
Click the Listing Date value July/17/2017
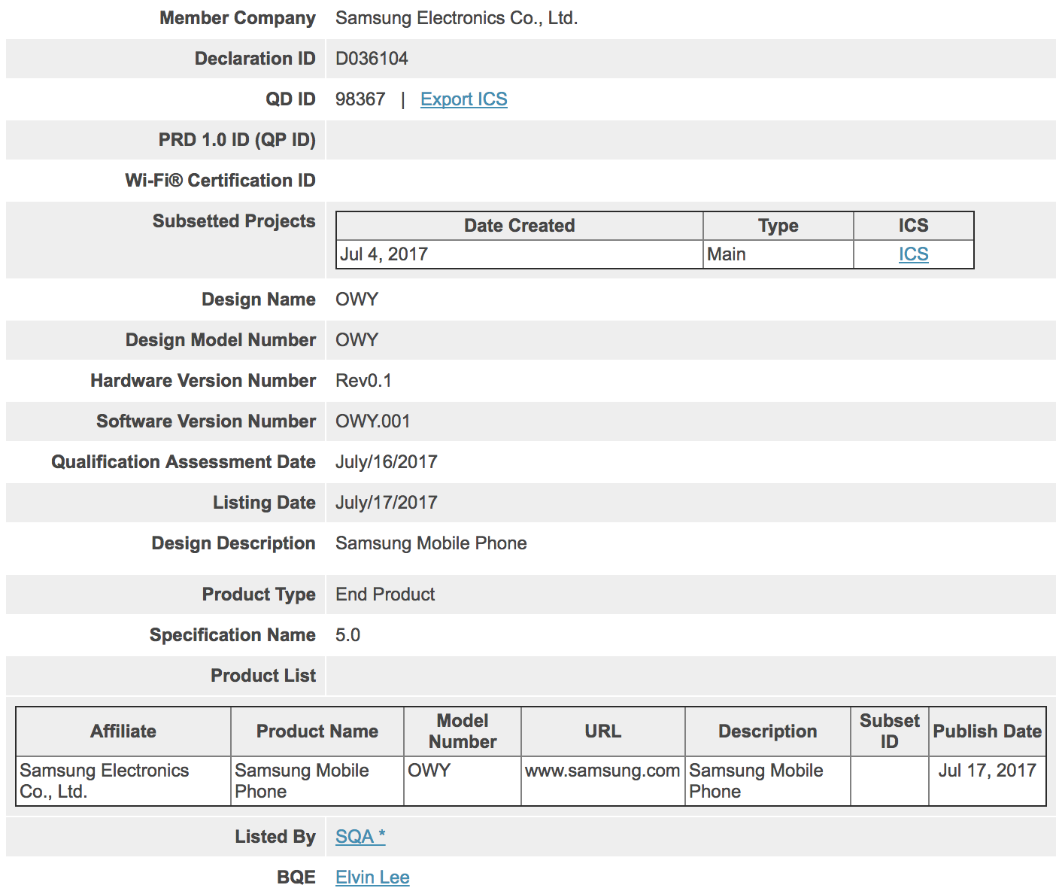pyautogui.click(x=386, y=503)
